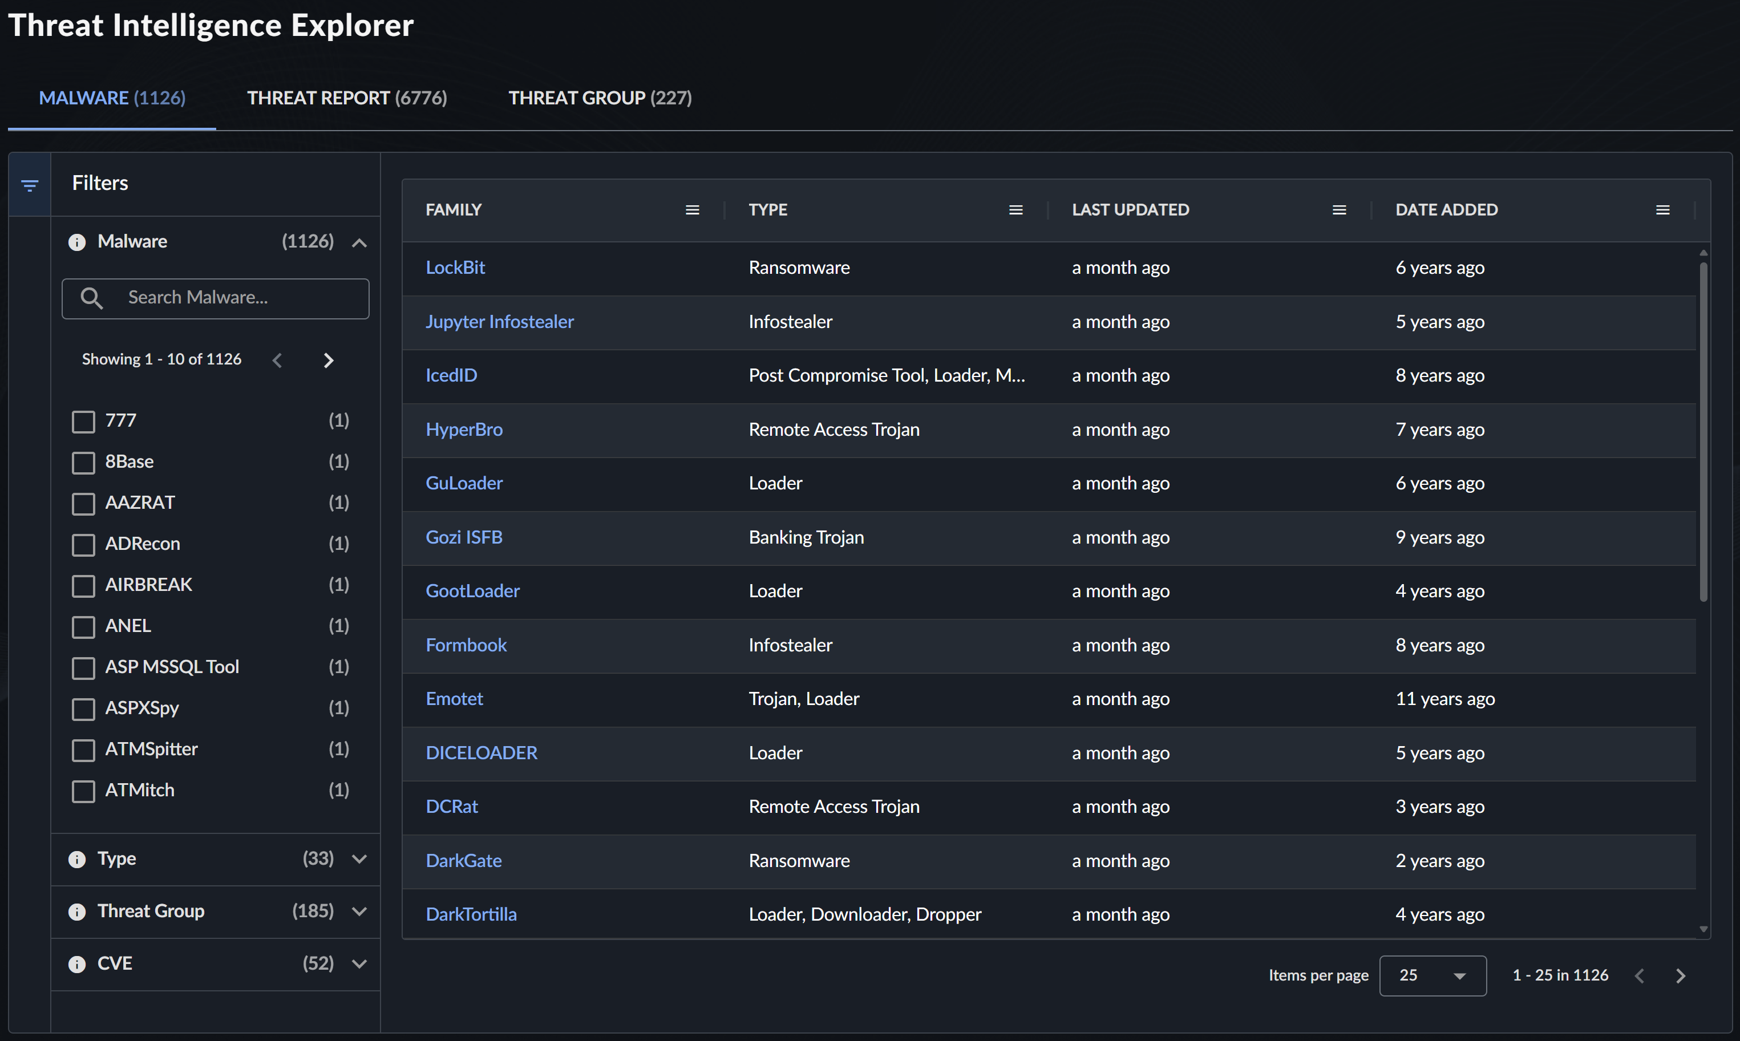The image size is (1740, 1041).
Task: Open the TYPE column menu icon
Action: point(1015,210)
